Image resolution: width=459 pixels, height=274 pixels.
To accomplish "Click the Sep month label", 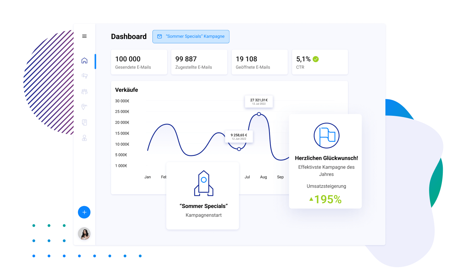I will point(280,177).
